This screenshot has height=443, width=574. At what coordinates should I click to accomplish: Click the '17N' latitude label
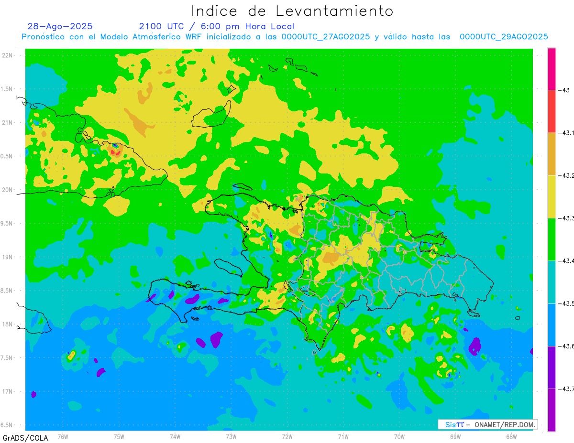click(7, 391)
